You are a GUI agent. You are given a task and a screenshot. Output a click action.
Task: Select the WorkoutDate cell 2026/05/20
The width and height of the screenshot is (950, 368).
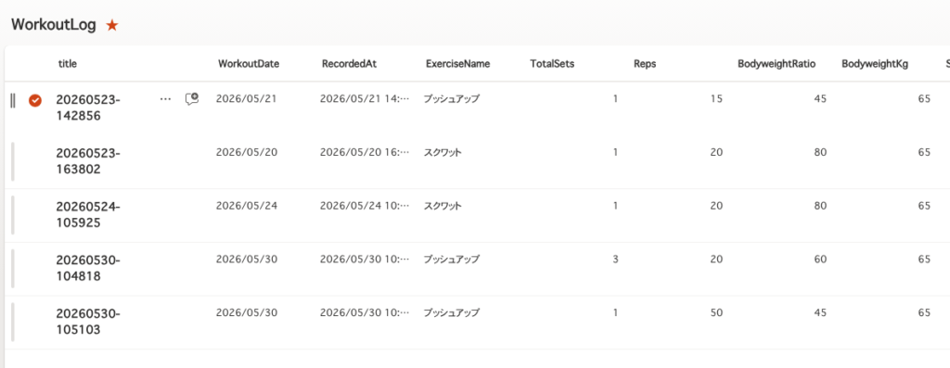point(247,152)
